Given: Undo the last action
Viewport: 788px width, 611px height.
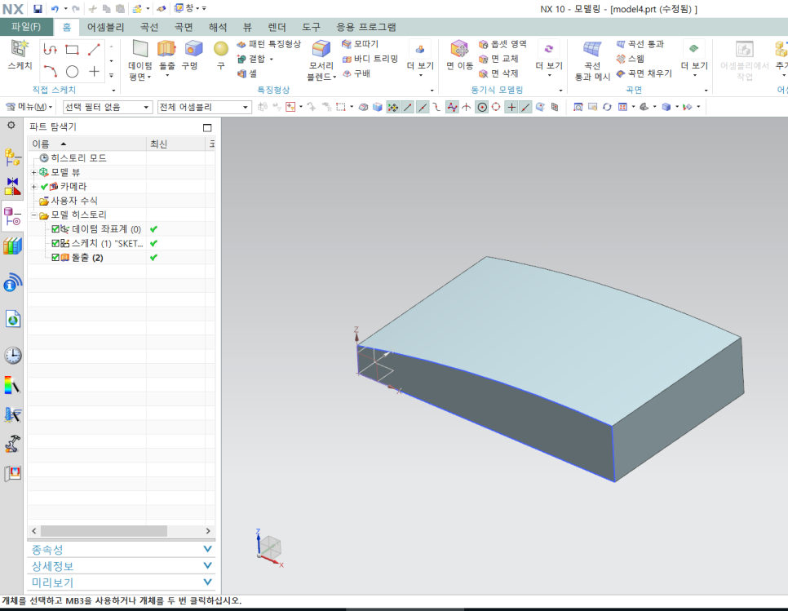Looking at the screenshot, I should pos(55,8).
